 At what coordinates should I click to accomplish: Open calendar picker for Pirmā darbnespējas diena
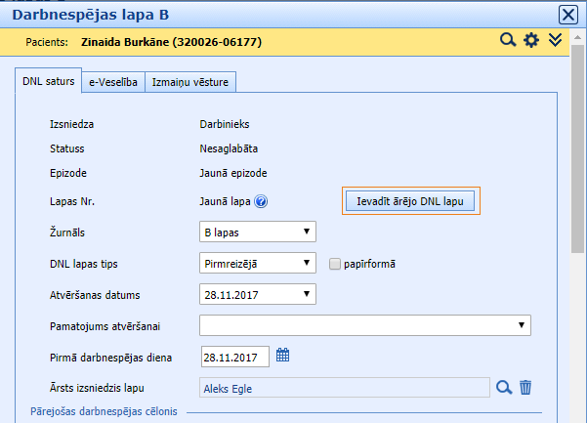click(x=283, y=356)
